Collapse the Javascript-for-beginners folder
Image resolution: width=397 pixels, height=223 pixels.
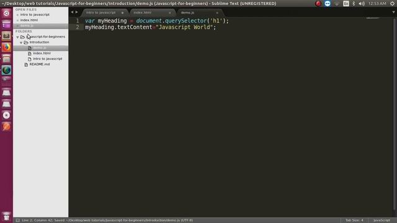click(x=17, y=37)
